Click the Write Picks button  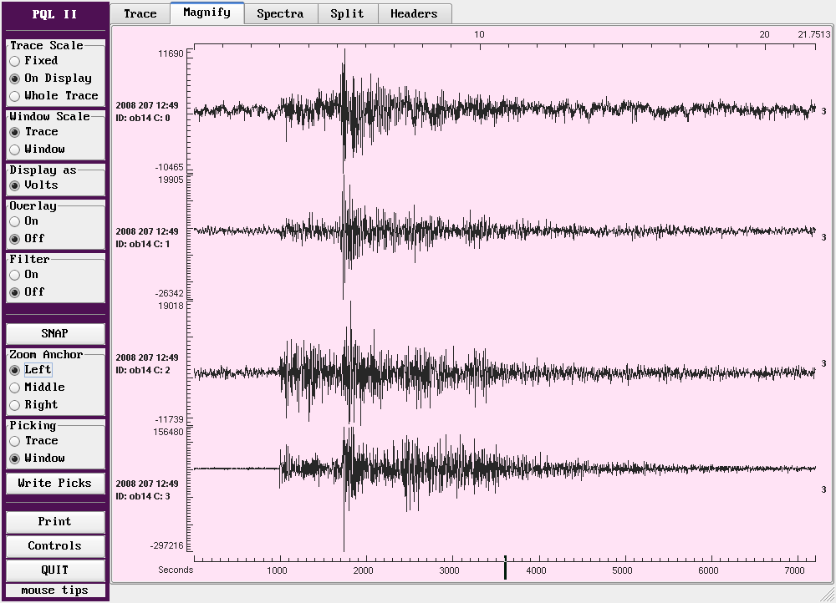click(x=55, y=483)
